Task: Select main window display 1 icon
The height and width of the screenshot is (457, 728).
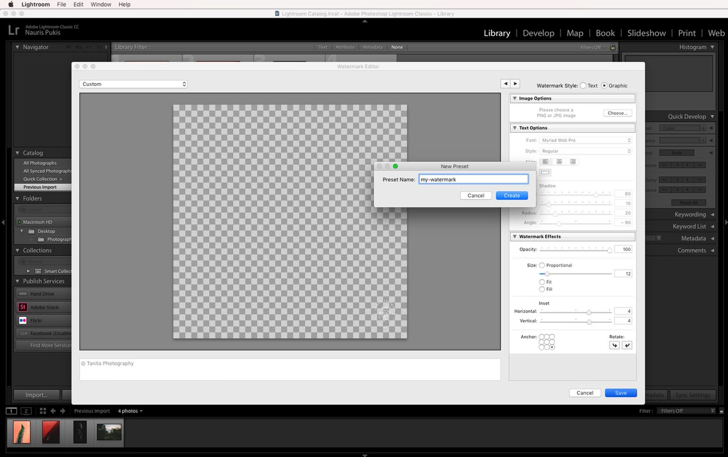Action: coord(12,411)
